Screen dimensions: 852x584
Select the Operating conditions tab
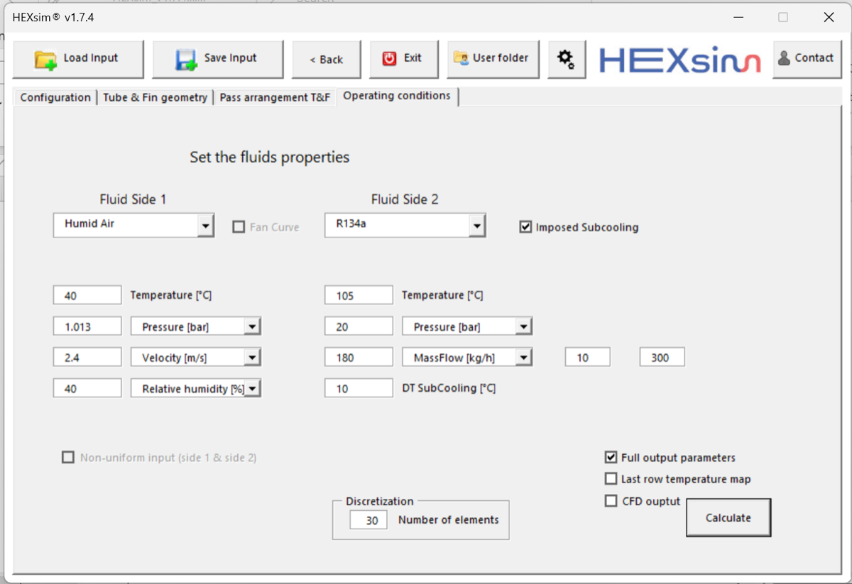[397, 96]
